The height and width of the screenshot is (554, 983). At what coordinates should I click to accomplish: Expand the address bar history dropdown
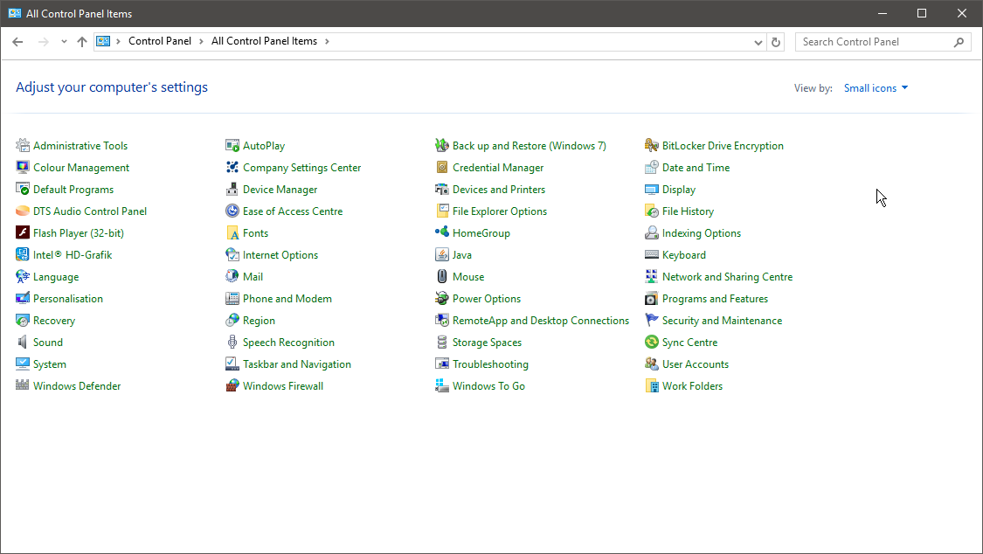click(x=758, y=42)
